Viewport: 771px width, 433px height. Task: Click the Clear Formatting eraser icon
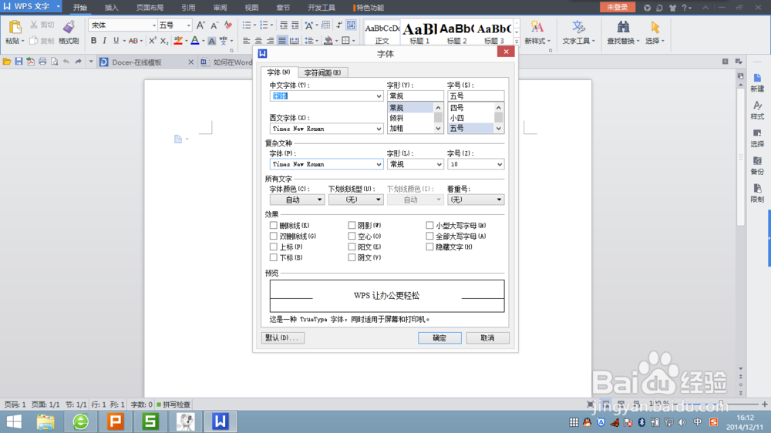click(227, 25)
